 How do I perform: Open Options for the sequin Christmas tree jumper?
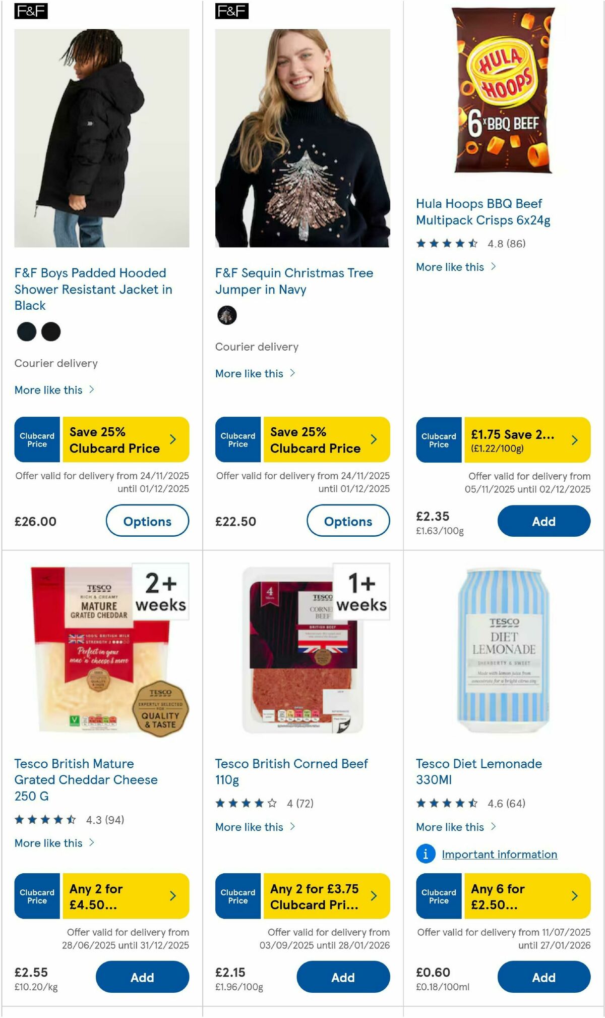(348, 521)
